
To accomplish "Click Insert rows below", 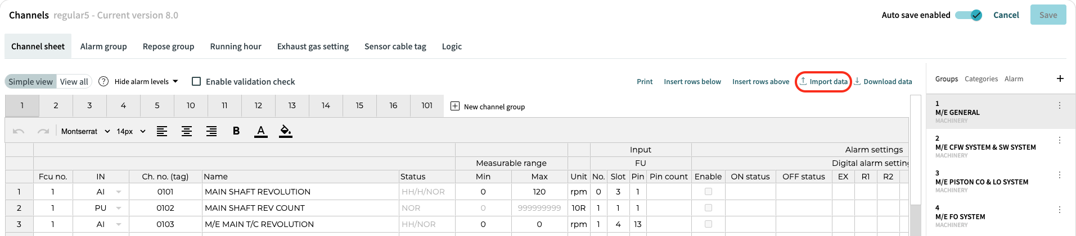I will click(x=692, y=82).
